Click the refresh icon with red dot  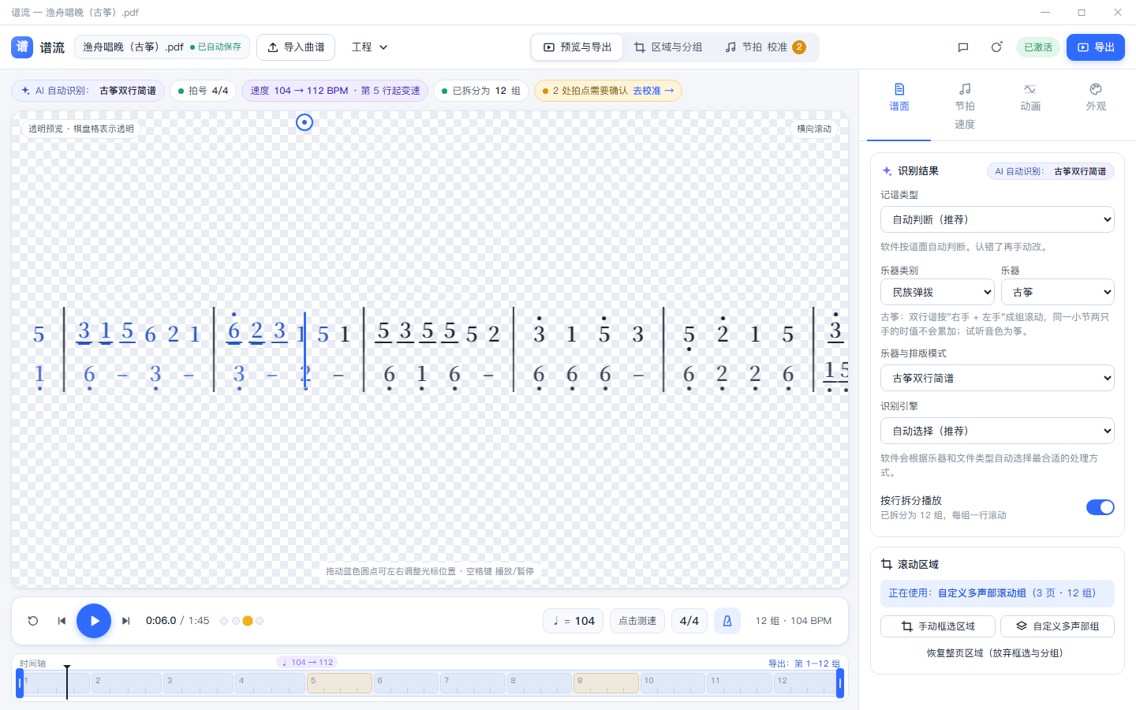coord(996,47)
